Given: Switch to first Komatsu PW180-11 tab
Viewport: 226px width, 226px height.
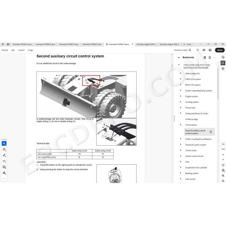Looking at the screenshot, I should tap(22, 44).
